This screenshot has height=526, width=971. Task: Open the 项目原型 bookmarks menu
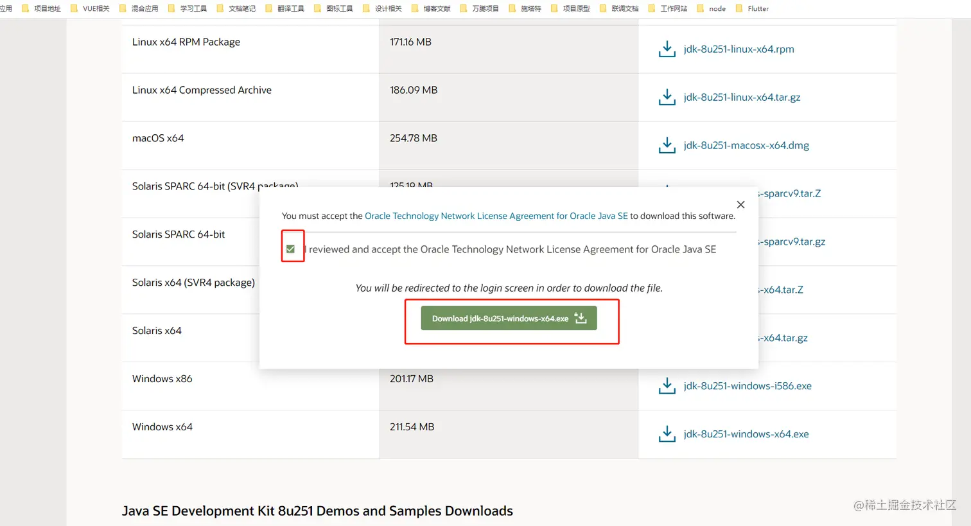coord(570,8)
